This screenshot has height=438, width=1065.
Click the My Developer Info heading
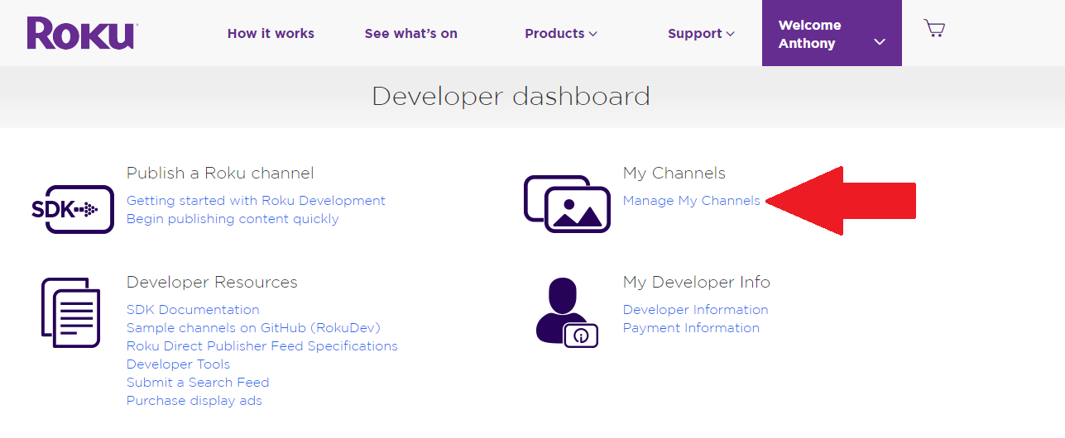697,283
